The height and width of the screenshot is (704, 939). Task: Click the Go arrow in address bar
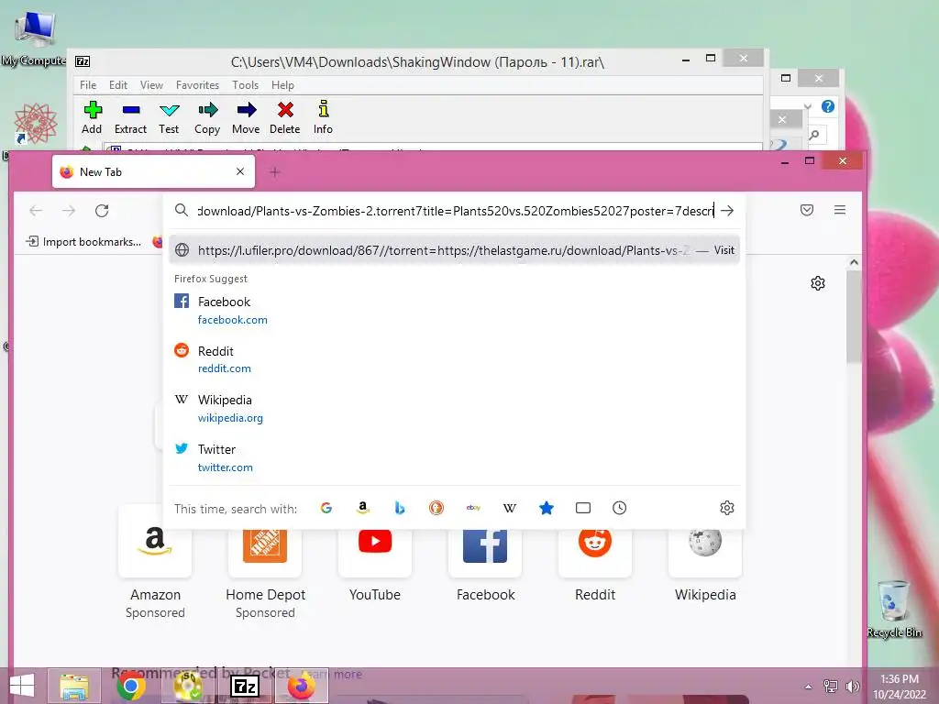(x=727, y=211)
